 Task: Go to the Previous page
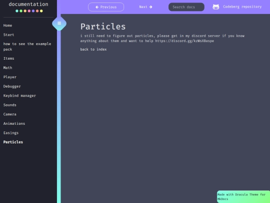(x=106, y=7)
